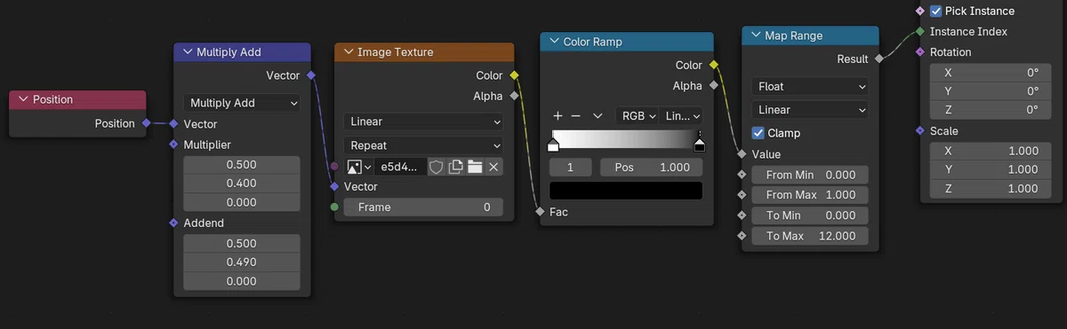
Task: Open the Map Range Linear interpolation dropdown
Action: [x=810, y=110]
